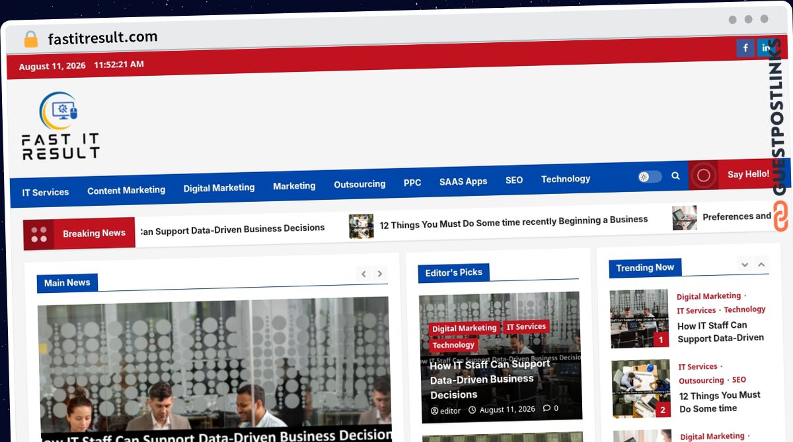
Task: Select the Main News section heading
Action: click(x=67, y=283)
